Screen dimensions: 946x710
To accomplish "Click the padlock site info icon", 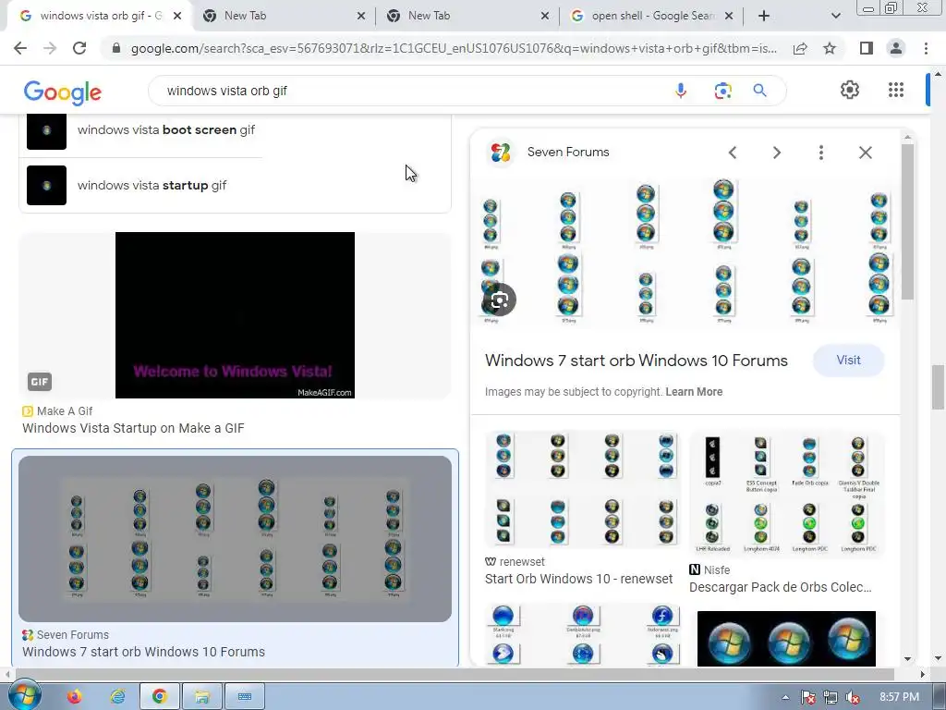I will [x=116, y=48].
